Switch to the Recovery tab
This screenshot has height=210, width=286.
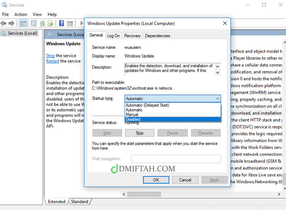(133, 36)
